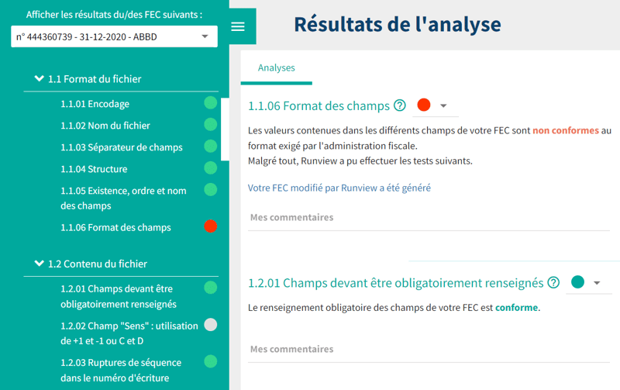Collapse the 1.2 Contenu du fichier section
Viewport: 620px width, 390px height.
pos(40,263)
